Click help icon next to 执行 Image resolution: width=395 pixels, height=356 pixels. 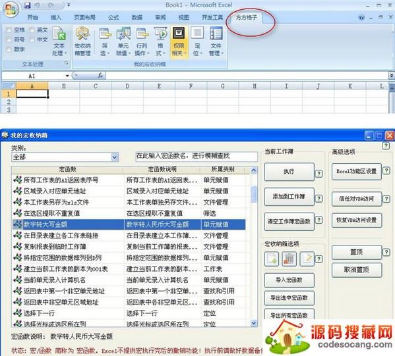point(319,174)
